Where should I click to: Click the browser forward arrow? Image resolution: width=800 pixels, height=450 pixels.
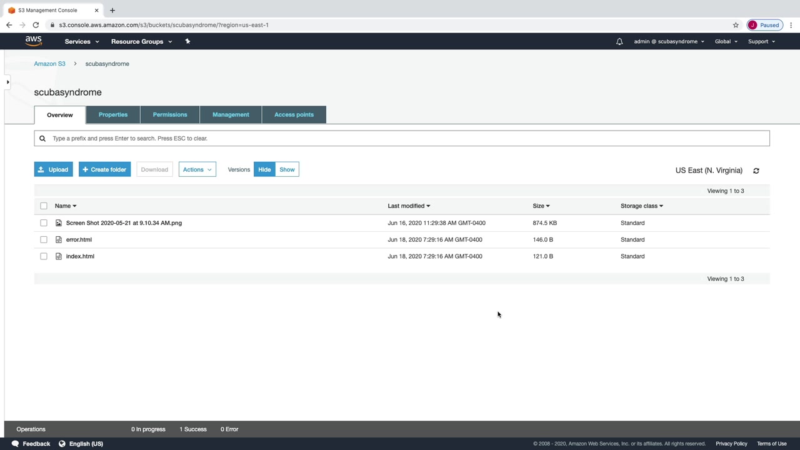coord(22,25)
